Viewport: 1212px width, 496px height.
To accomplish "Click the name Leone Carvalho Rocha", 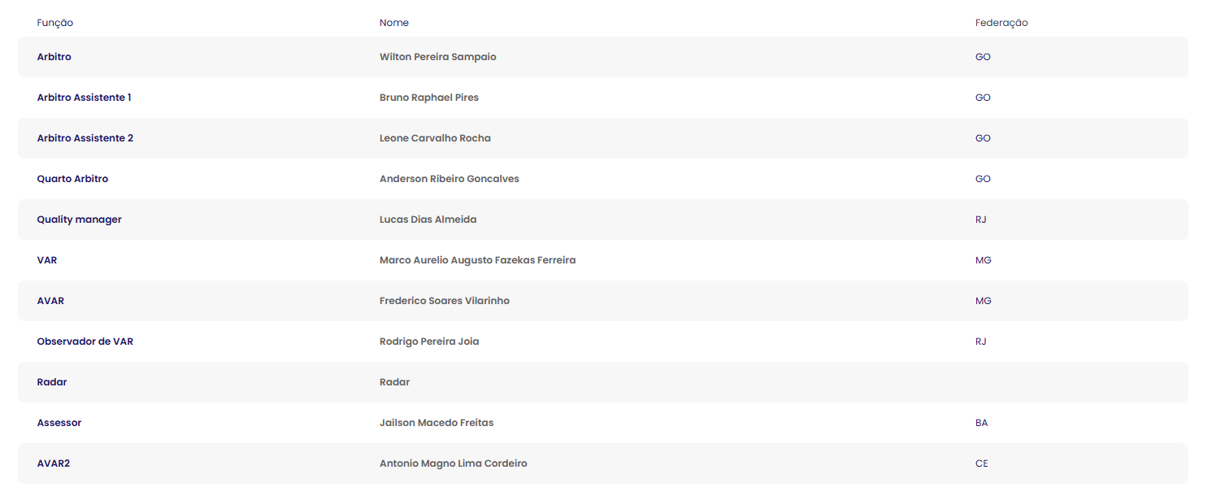I will click(436, 138).
